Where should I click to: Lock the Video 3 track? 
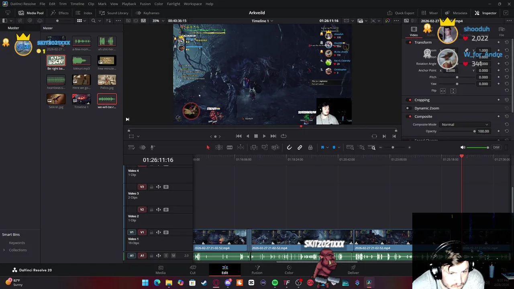(x=151, y=187)
